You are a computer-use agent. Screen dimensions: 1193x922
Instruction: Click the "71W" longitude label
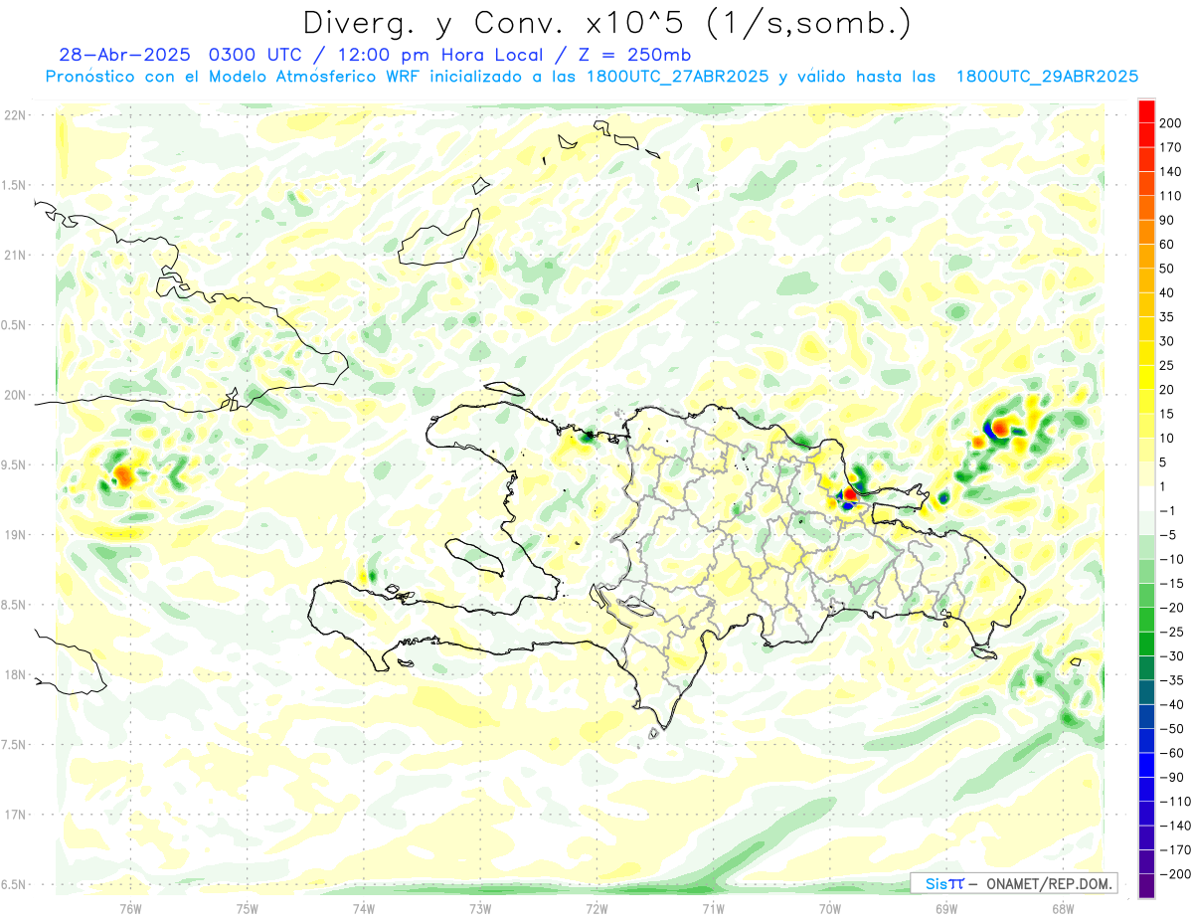pyautogui.click(x=713, y=908)
